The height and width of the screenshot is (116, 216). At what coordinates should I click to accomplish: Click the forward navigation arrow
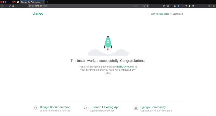tap(6, 6)
